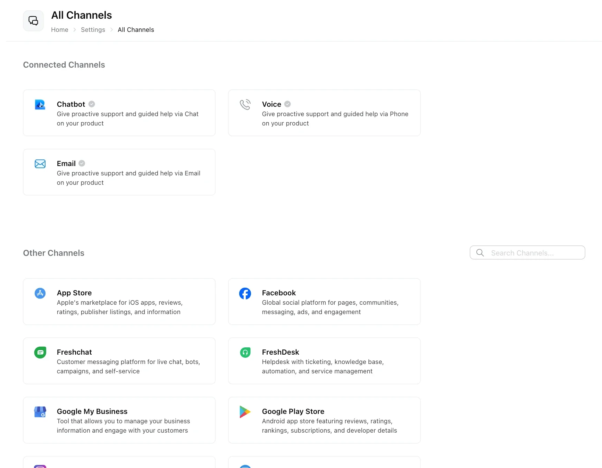This screenshot has height=468, width=602.
Task: Click the Google My Business title text
Action: click(92, 411)
